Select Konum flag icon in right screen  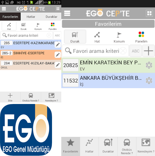[x=119, y=37]
